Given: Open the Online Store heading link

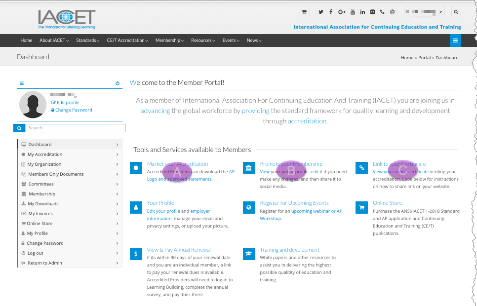Looking at the screenshot, I should pyautogui.click(x=388, y=203).
